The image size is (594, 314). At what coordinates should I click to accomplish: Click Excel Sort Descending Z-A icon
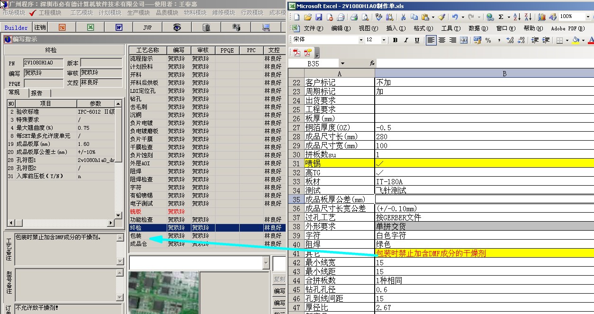point(528,17)
